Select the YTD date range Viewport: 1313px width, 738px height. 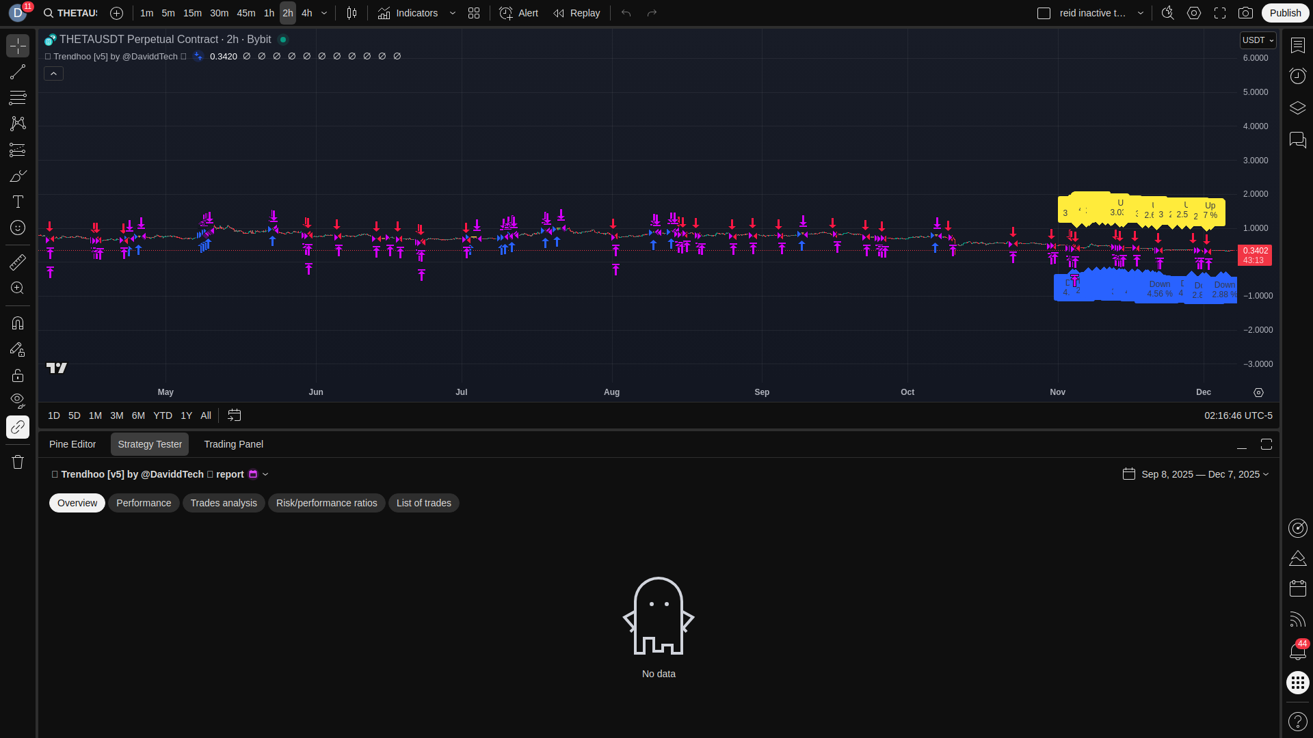(x=163, y=415)
